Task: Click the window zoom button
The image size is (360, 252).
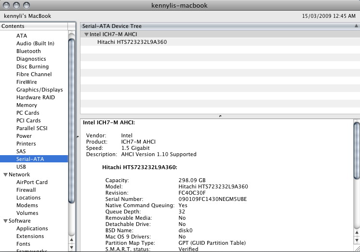Action: click(27, 5)
